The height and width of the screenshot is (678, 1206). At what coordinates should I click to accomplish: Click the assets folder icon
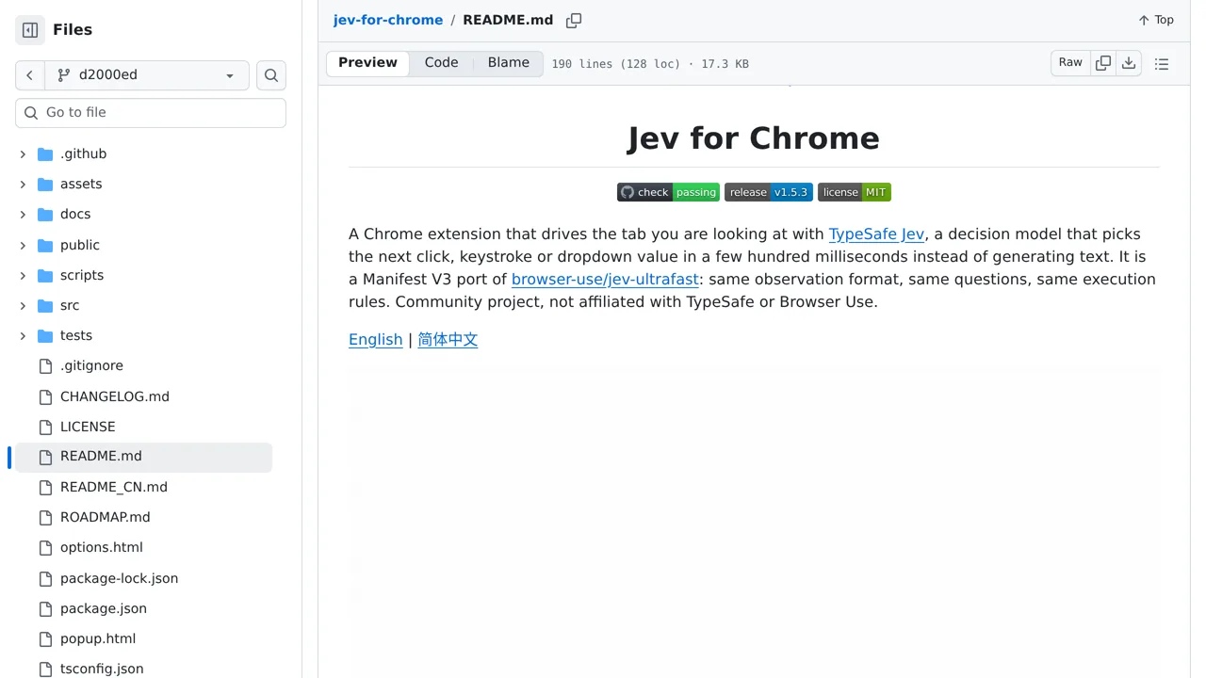pyautogui.click(x=45, y=185)
